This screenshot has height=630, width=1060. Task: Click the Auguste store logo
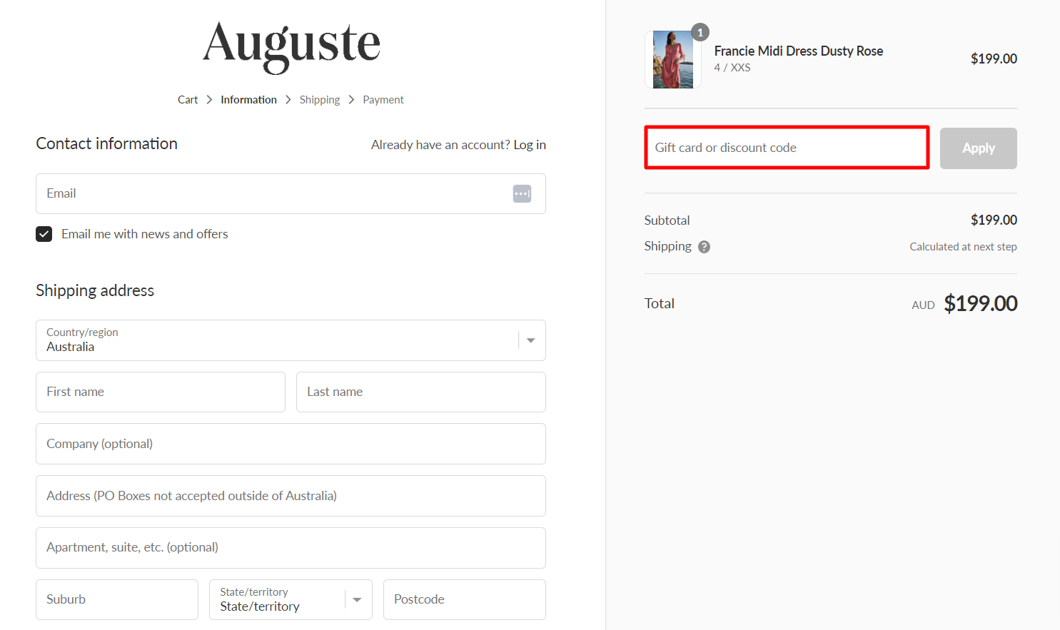point(291,46)
